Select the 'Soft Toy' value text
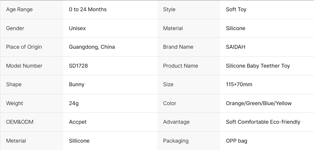This screenshot has width=314, height=150. [x=236, y=9]
